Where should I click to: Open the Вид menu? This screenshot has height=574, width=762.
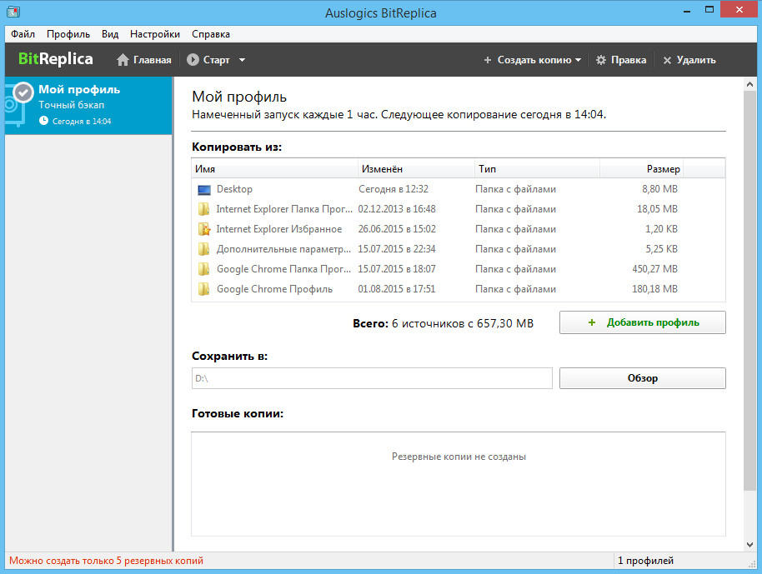tap(110, 34)
